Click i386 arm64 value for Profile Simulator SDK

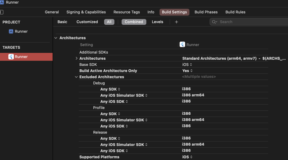click(193, 120)
